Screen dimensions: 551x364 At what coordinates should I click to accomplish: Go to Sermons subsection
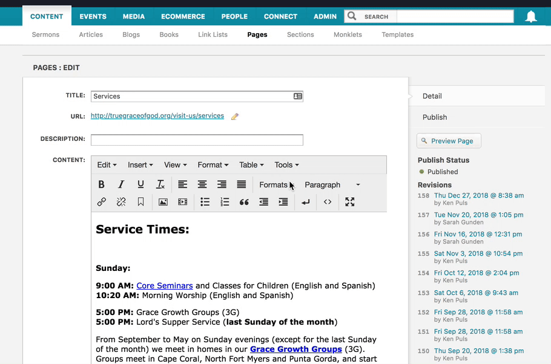45,34
